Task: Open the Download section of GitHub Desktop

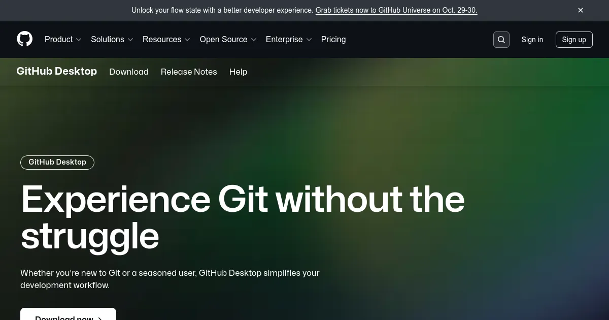Action: point(129,72)
